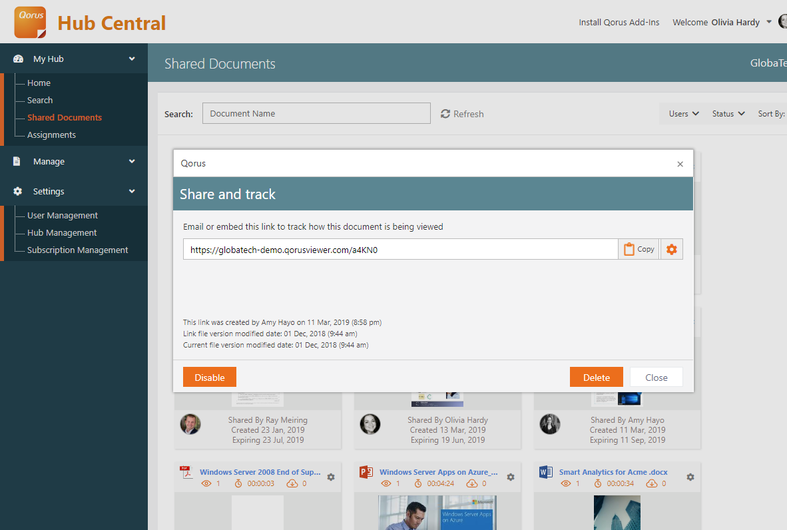Open the Olivia Hardy user menu arrow
Screen dimensions: 787x530
[769, 22]
